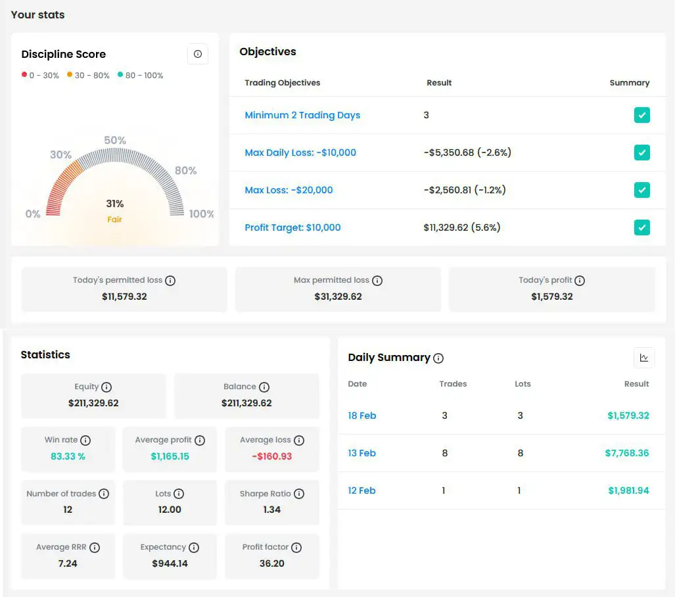The width and height of the screenshot is (675, 597).
Task: Toggle the Minimum 2 Trading Days checkbox
Action: tap(642, 115)
